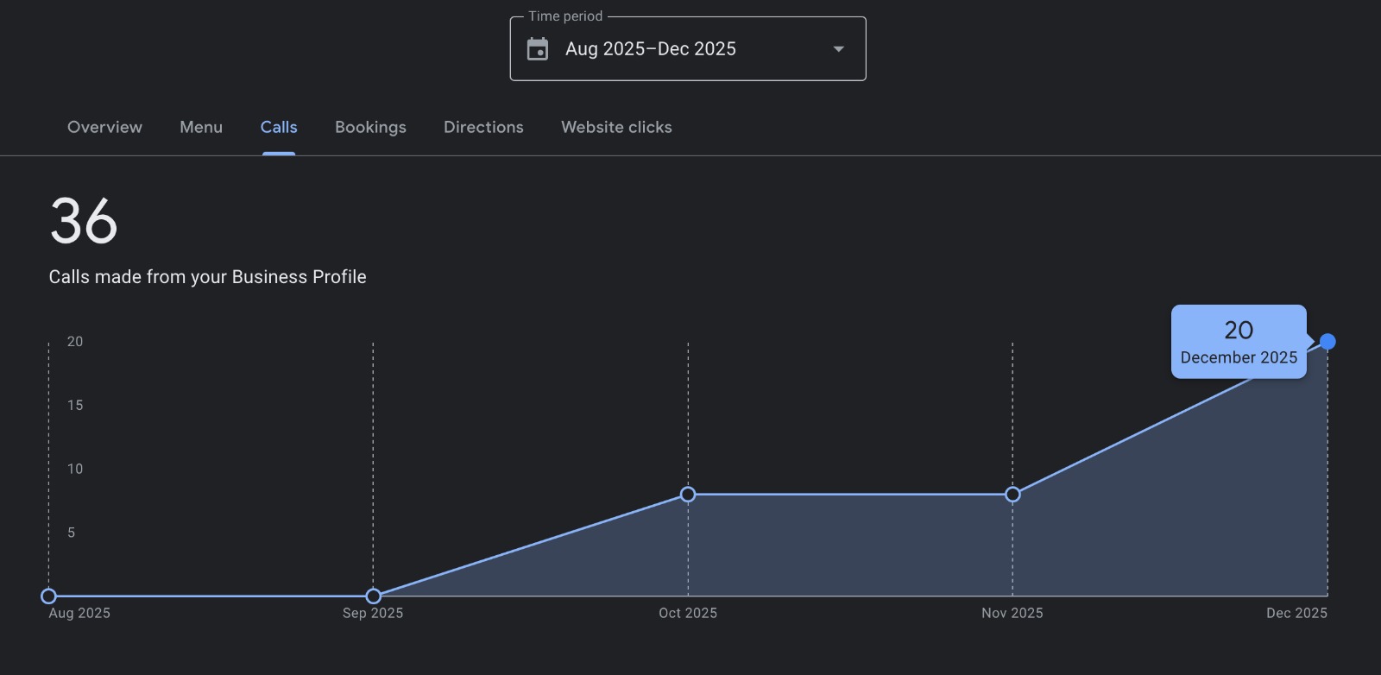
Task: Click the 'Dec 2025' axis label
Action: [1296, 613]
